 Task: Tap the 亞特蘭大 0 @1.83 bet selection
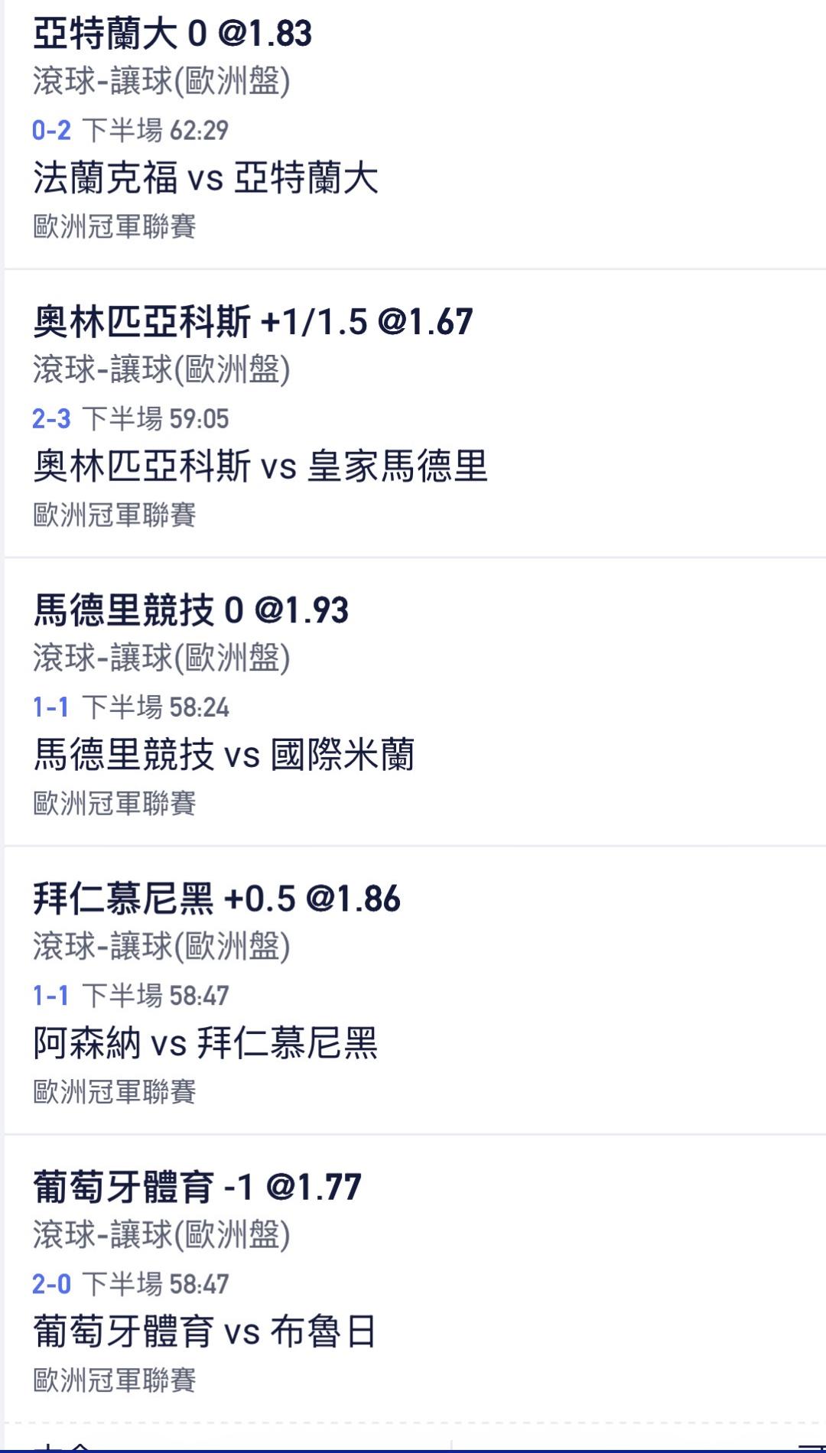point(173,34)
